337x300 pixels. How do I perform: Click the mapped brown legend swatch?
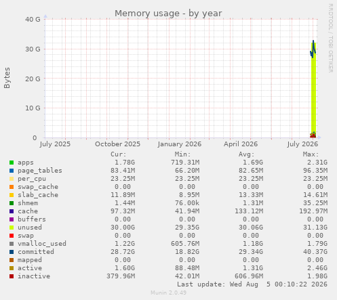click(x=12, y=260)
